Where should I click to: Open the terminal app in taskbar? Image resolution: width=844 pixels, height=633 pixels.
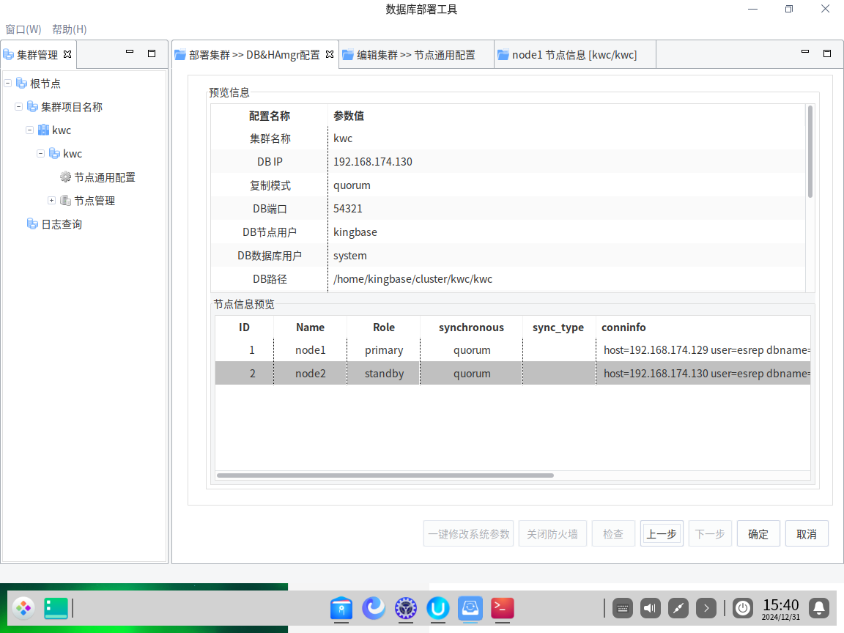point(502,607)
